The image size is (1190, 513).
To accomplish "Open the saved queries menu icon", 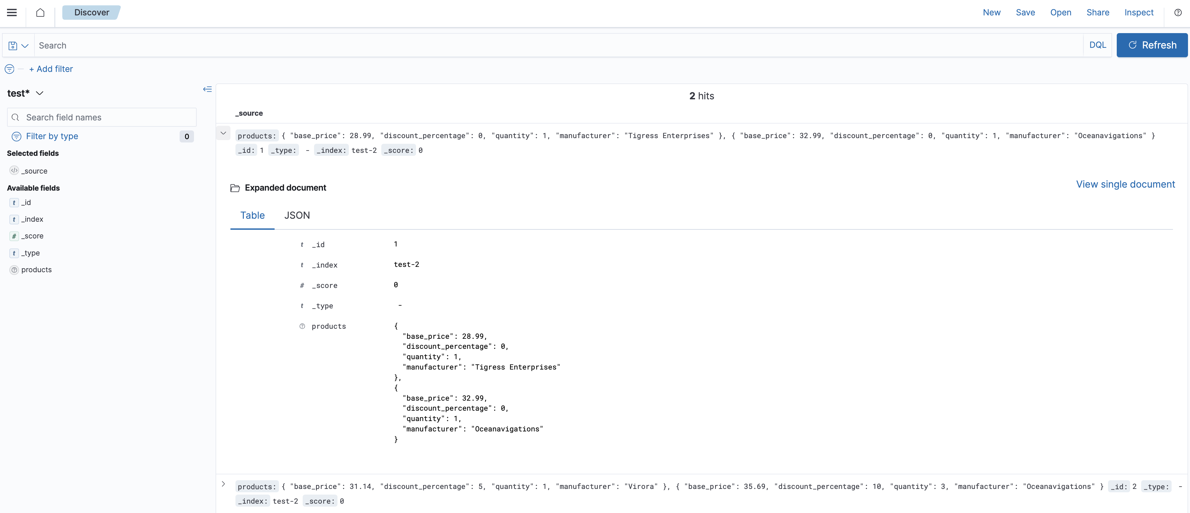I will (x=18, y=46).
